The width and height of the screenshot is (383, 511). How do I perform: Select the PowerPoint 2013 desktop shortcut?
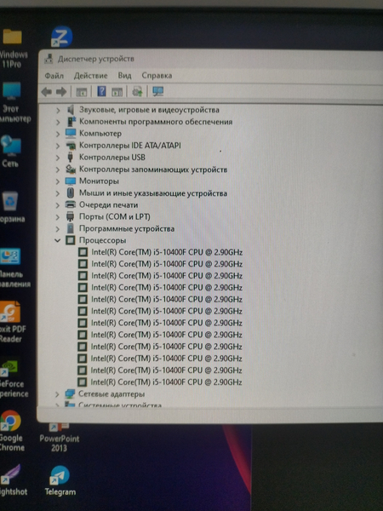pyautogui.click(x=60, y=438)
